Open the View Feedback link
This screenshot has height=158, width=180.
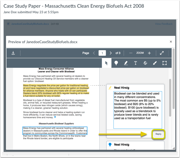[164, 24]
